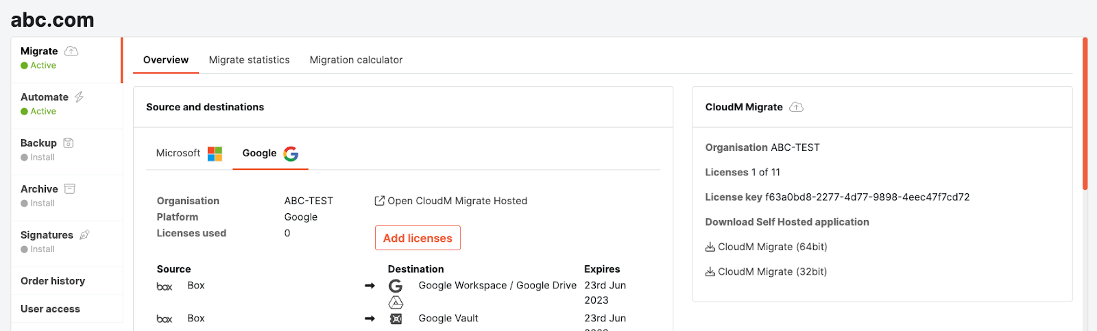The image size is (1097, 331).
Task: Select the Microsoft platform tab
Action: [x=189, y=154]
